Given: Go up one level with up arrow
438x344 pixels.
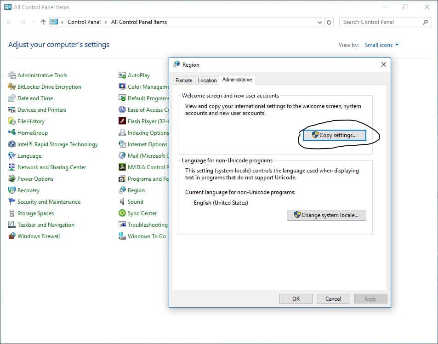Looking at the screenshot, I should click(43, 22).
